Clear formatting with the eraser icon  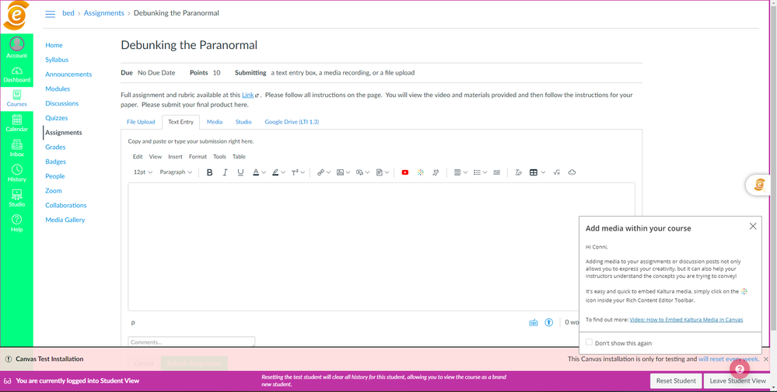pos(518,172)
